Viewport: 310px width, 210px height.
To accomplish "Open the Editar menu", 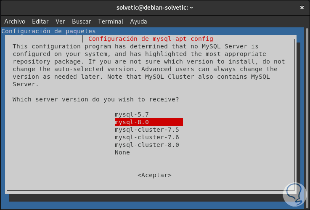I will (40, 21).
